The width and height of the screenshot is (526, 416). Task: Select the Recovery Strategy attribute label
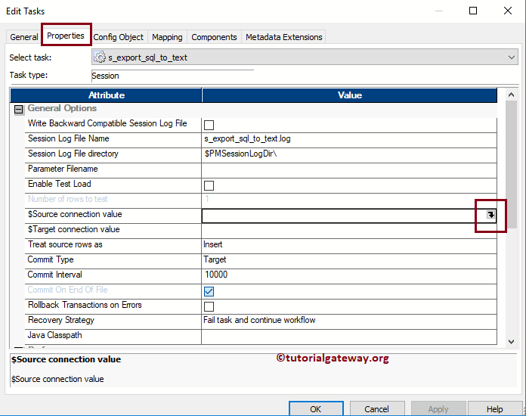pos(61,320)
